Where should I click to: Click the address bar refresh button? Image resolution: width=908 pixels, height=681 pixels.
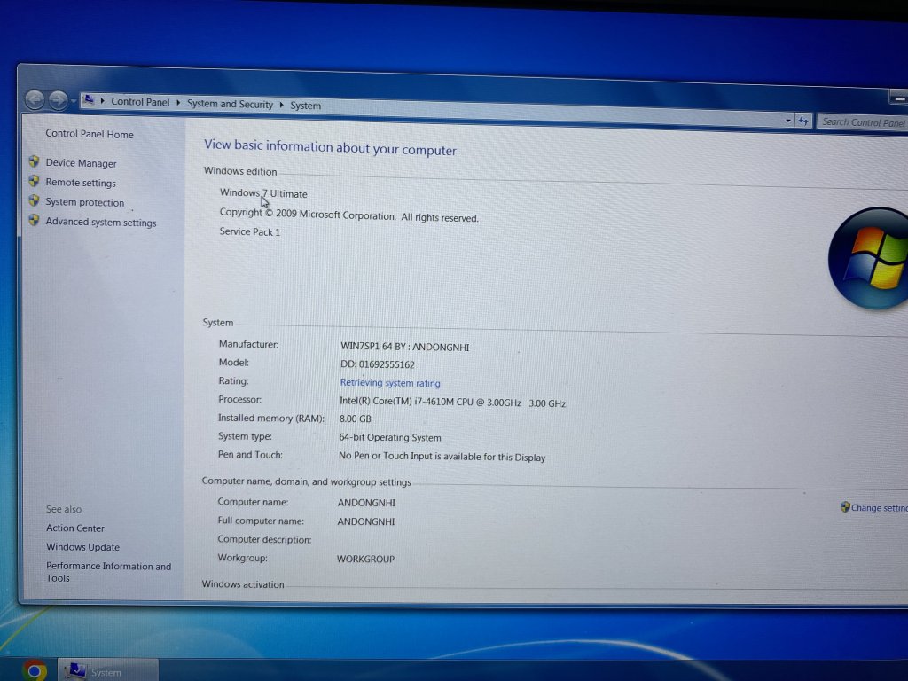(803, 121)
